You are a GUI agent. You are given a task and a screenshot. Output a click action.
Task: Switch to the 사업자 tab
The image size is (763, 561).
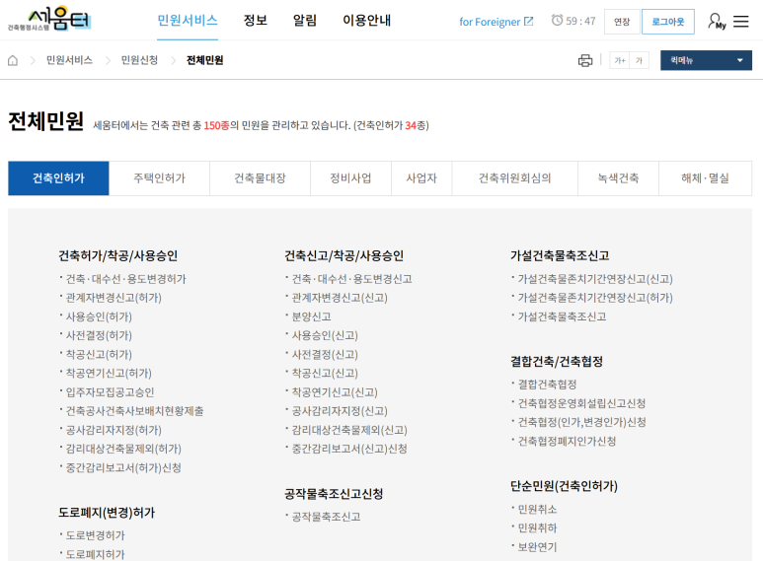point(421,178)
